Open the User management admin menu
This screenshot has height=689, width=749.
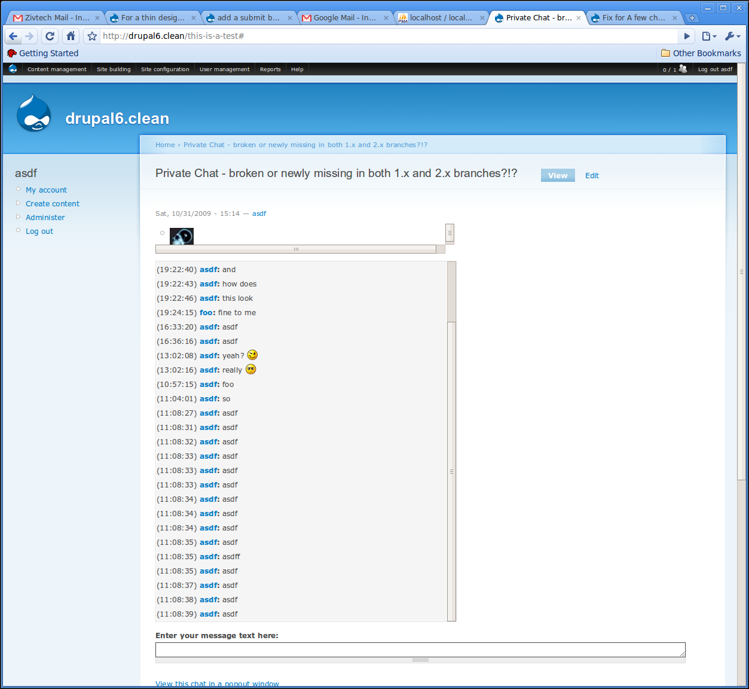click(x=225, y=69)
